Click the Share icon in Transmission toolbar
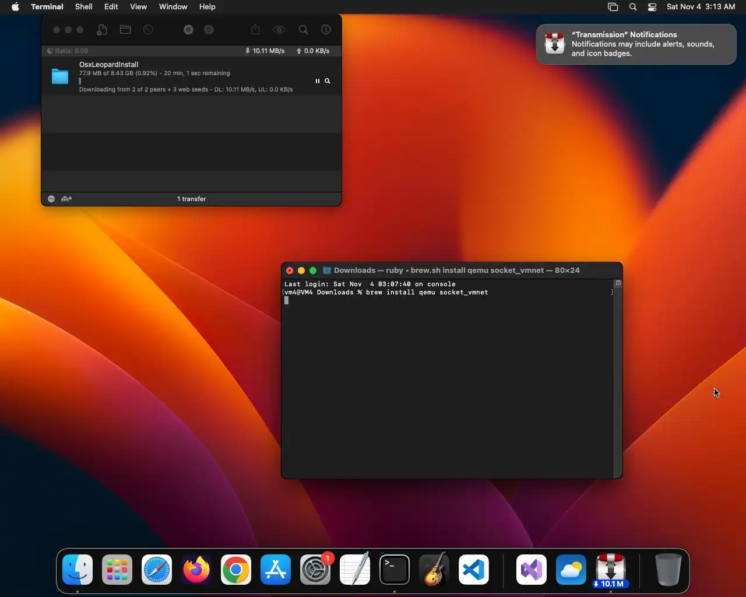Screen dimensions: 746x597 pyautogui.click(x=255, y=29)
